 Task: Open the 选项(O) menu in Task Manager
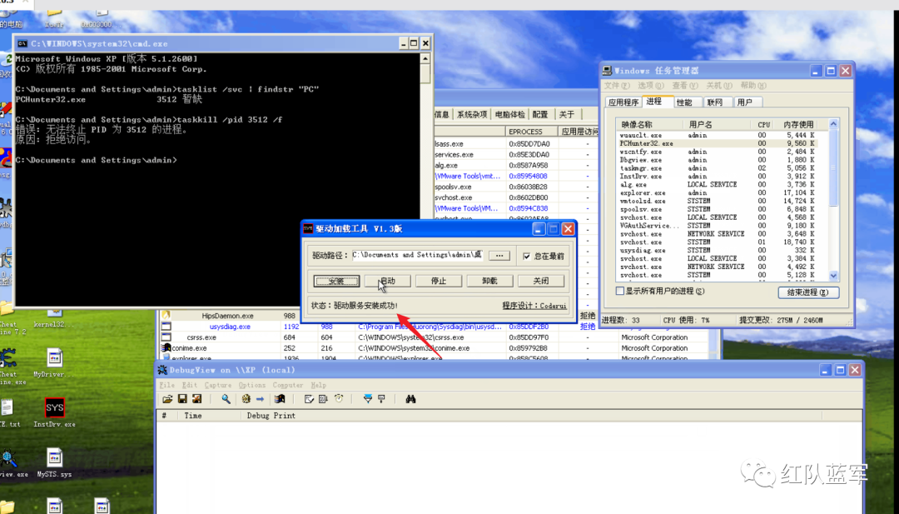651,86
